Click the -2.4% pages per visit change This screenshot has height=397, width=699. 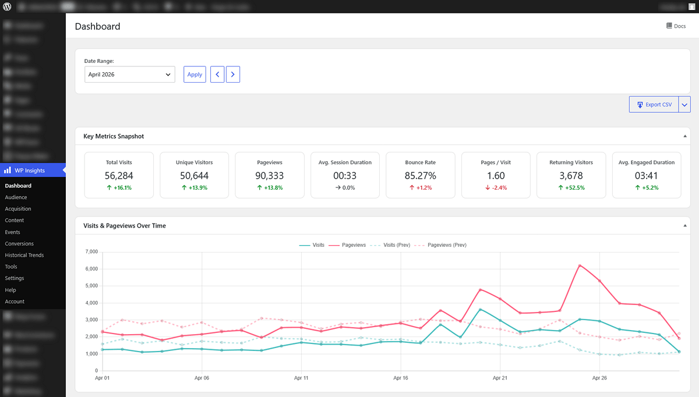[x=496, y=188]
